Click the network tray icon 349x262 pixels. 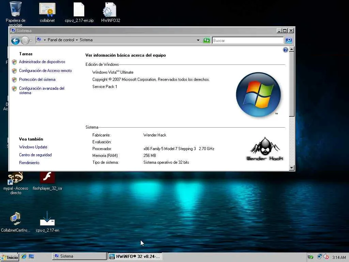(x=320, y=257)
